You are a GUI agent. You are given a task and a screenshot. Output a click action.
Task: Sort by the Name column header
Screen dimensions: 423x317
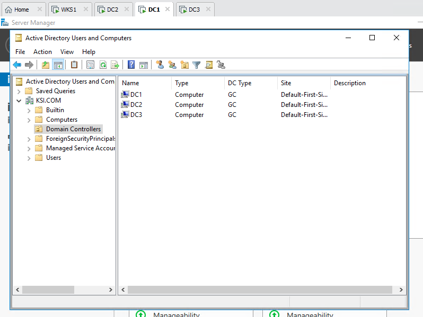click(145, 83)
